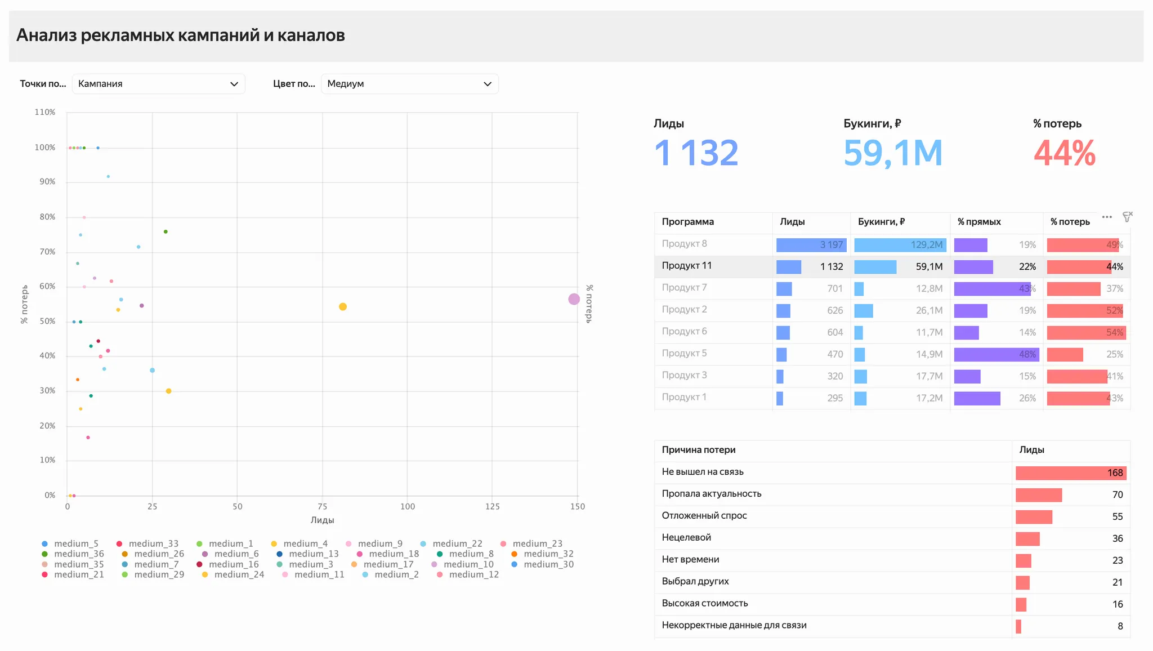The height and width of the screenshot is (651, 1153).
Task: Toggle medium_5 legend marker
Action: click(x=45, y=544)
